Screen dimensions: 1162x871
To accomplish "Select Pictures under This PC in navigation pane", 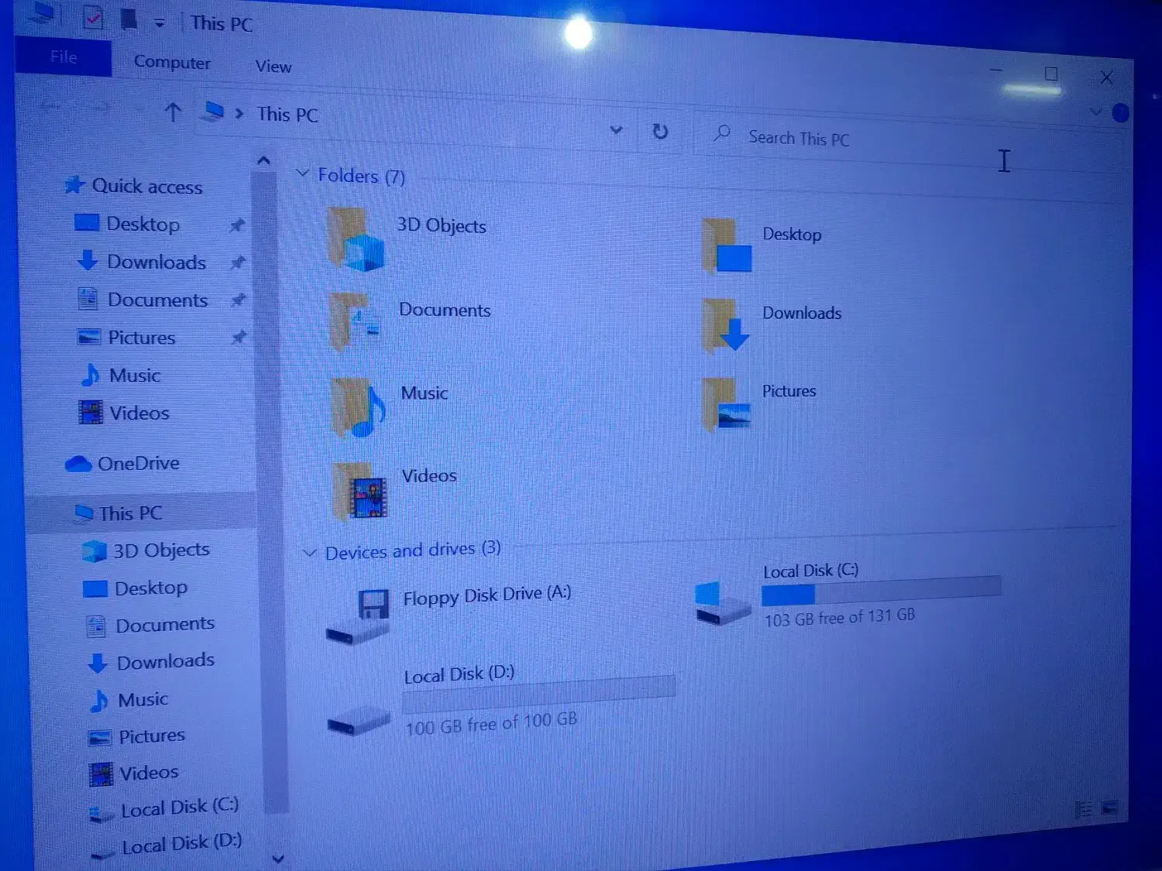I will coord(152,736).
